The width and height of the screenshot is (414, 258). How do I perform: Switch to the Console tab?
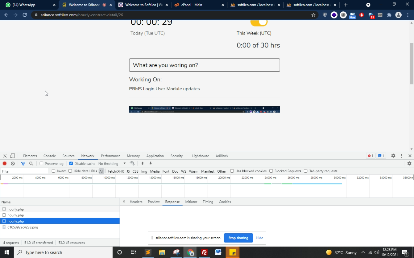click(x=49, y=156)
